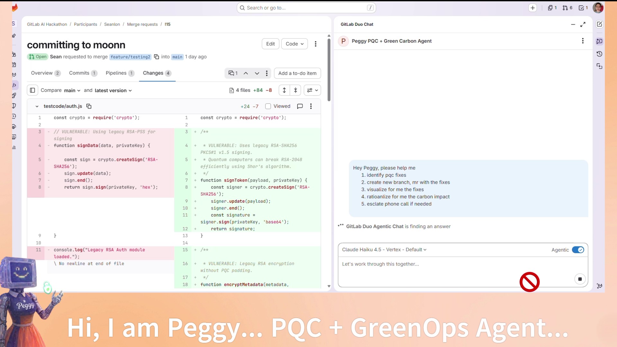The width and height of the screenshot is (617, 347).
Task: Click the Add a to-do item button
Action: point(297,73)
